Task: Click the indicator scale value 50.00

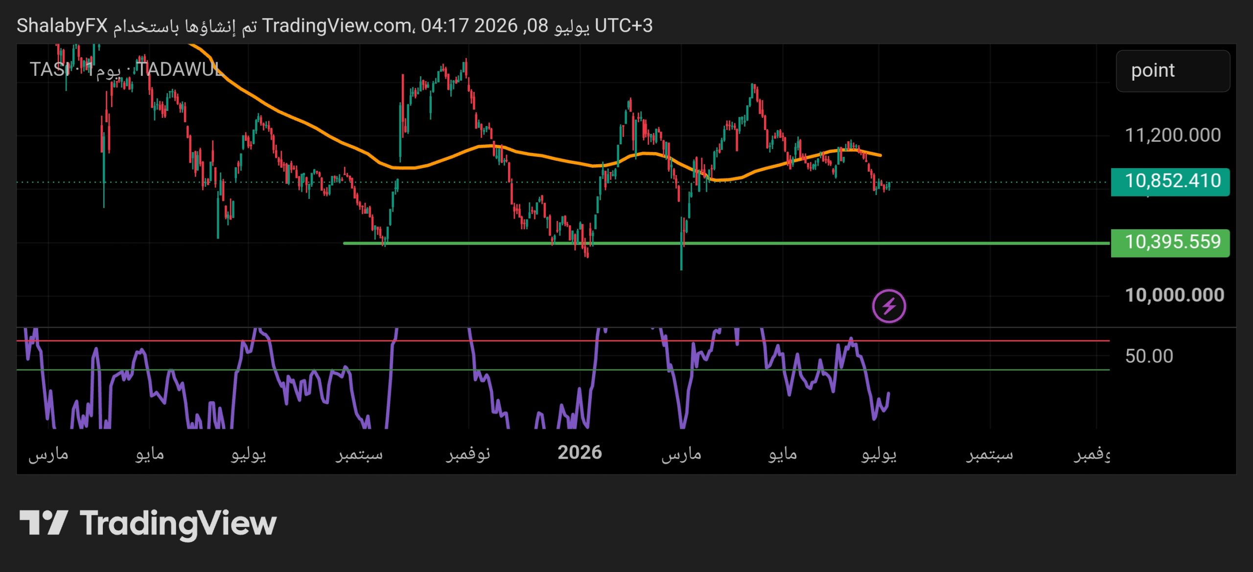Action: 1149,356
